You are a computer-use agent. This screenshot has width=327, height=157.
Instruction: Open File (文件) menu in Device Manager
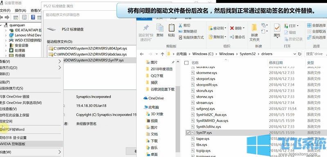(x=5, y=10)
